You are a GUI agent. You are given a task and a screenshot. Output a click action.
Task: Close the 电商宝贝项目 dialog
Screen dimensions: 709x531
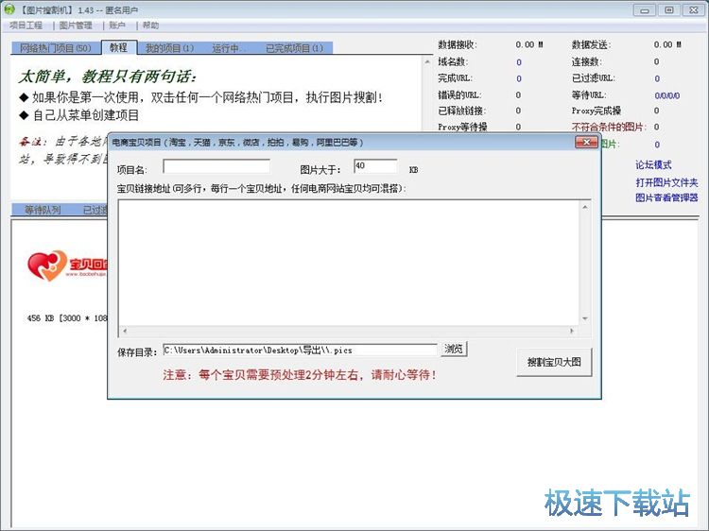[586, 143]
